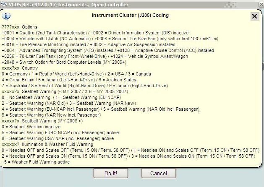Click '2 = Seatbelt Warning (NAR Old)' line

coord(69,103)
